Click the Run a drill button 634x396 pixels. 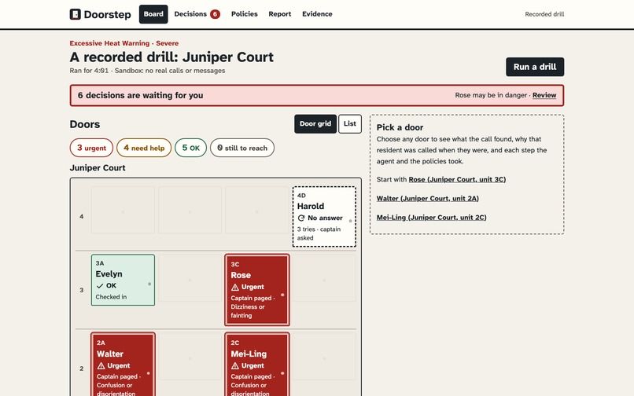tap(535, 67)
